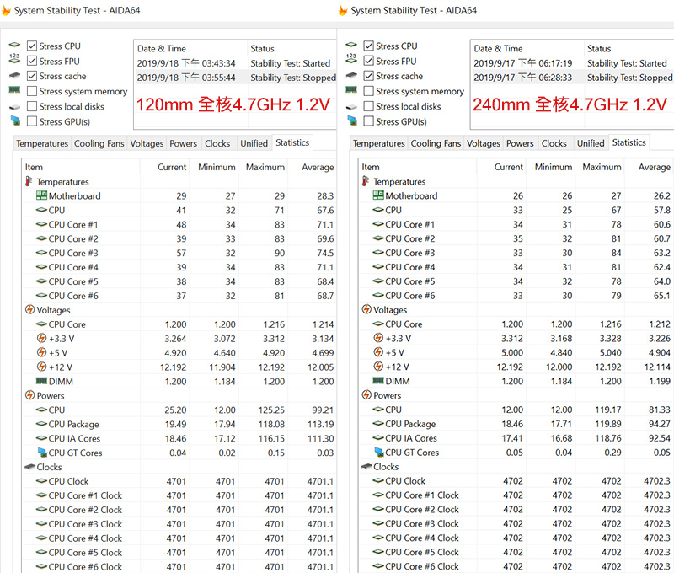The height and width of the screenshot is (573, 674).
Task: Open Unified tab in right window
Action: (591, 143)
